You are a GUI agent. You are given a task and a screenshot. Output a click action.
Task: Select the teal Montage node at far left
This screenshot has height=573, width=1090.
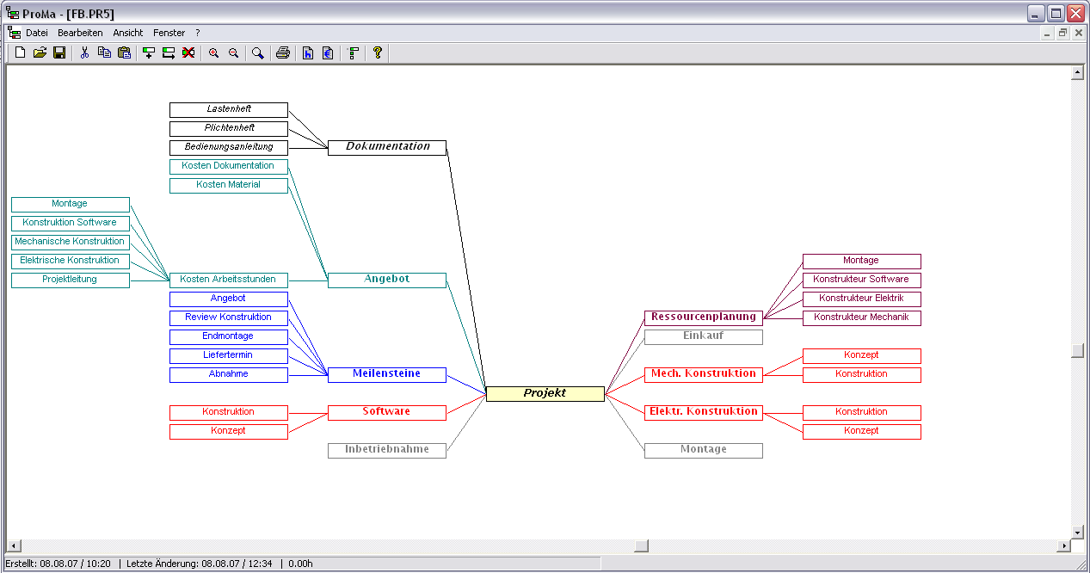[x=71, y=205]
